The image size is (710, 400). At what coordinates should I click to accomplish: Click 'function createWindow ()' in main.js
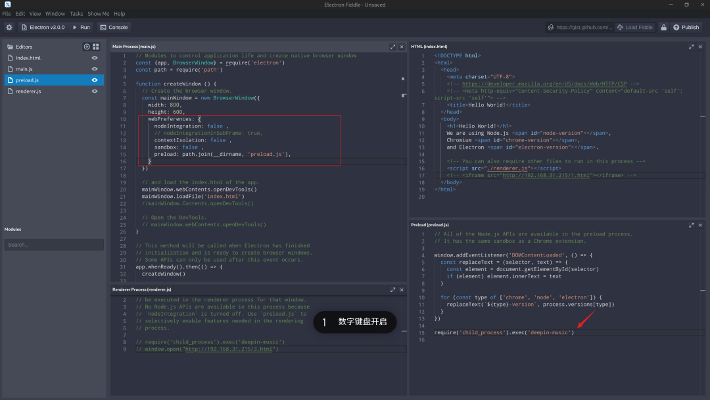[x=176, y=84]
